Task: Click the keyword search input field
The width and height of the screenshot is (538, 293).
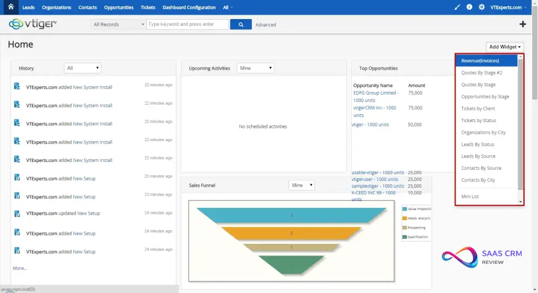Action: coord(187,24)
